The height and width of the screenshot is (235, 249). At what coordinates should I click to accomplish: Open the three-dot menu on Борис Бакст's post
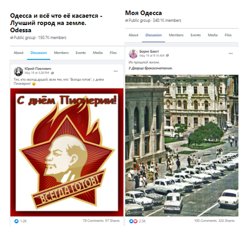tap(230, 54)
